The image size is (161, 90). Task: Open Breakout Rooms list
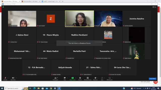[x=88, y=78]
